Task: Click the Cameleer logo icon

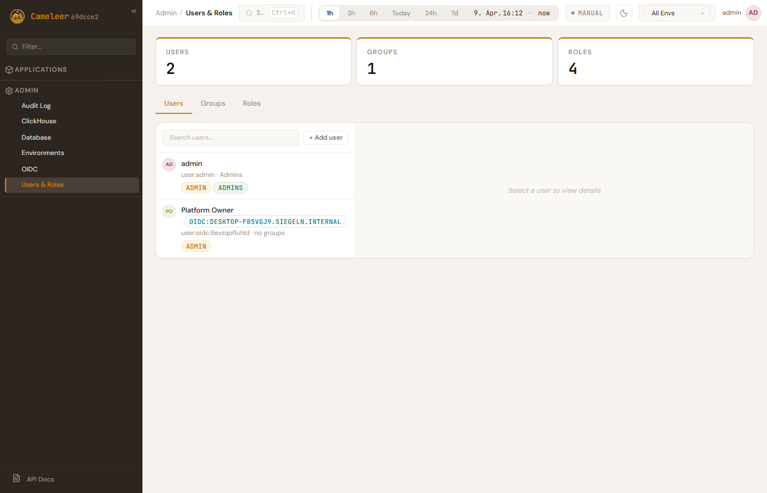Action: pos(18,16)
